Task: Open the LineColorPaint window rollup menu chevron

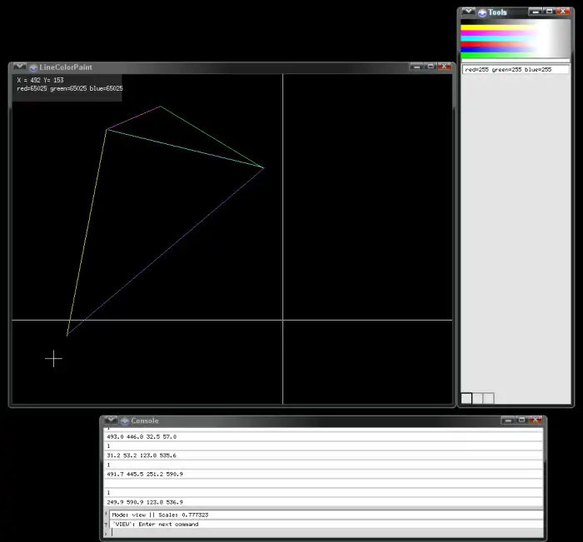Action: click(x=19, y=67)
